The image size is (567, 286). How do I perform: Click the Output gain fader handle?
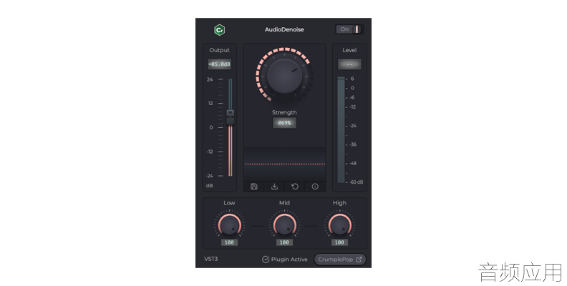tap(231, 118)
